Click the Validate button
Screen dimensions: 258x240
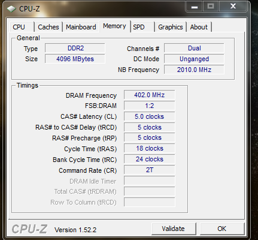pyautogui.click(x=174, y=229)
